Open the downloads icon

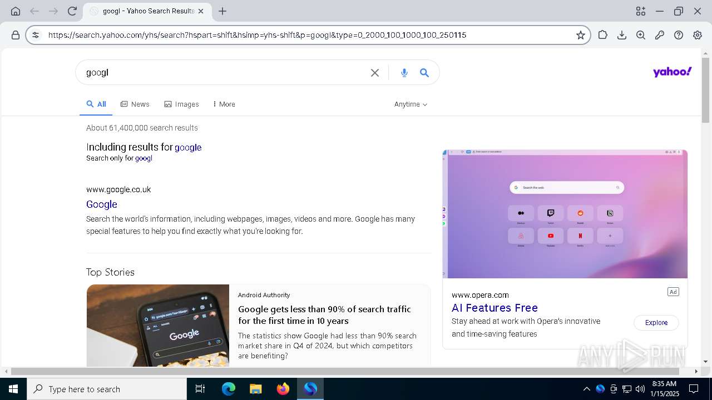click(x=622, y=35)
